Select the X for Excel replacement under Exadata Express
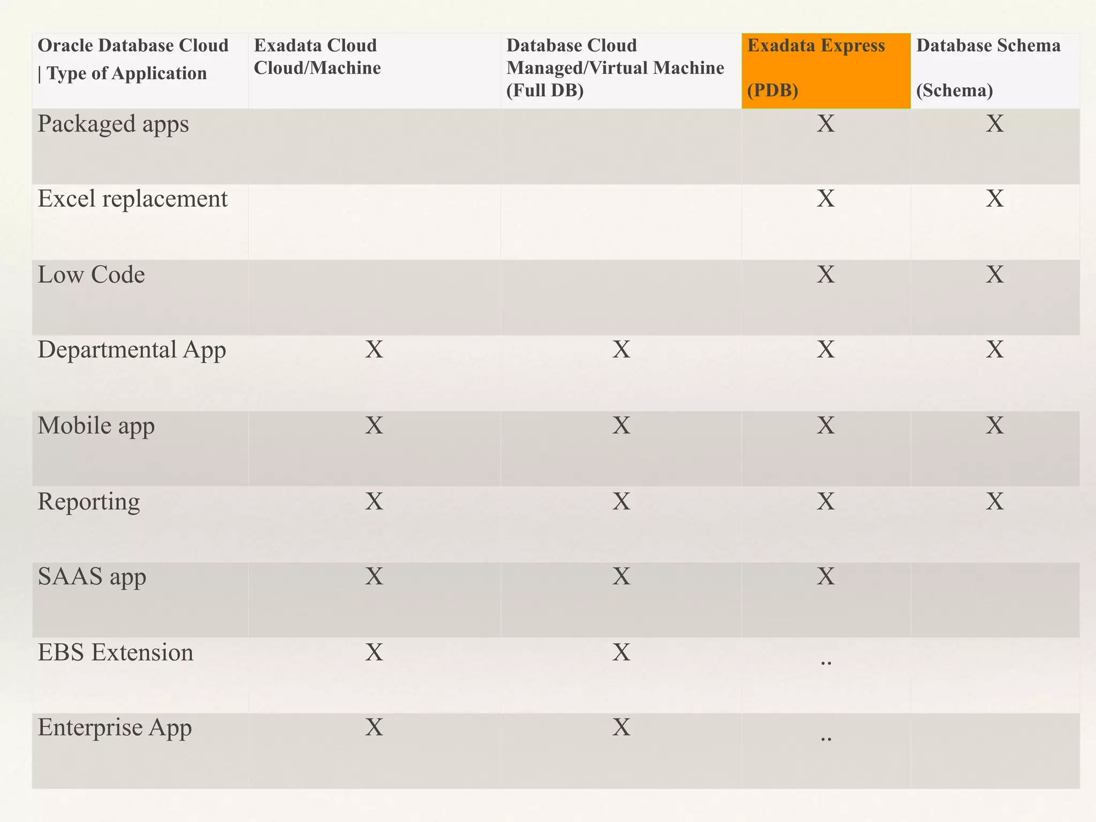 [826, 199]
